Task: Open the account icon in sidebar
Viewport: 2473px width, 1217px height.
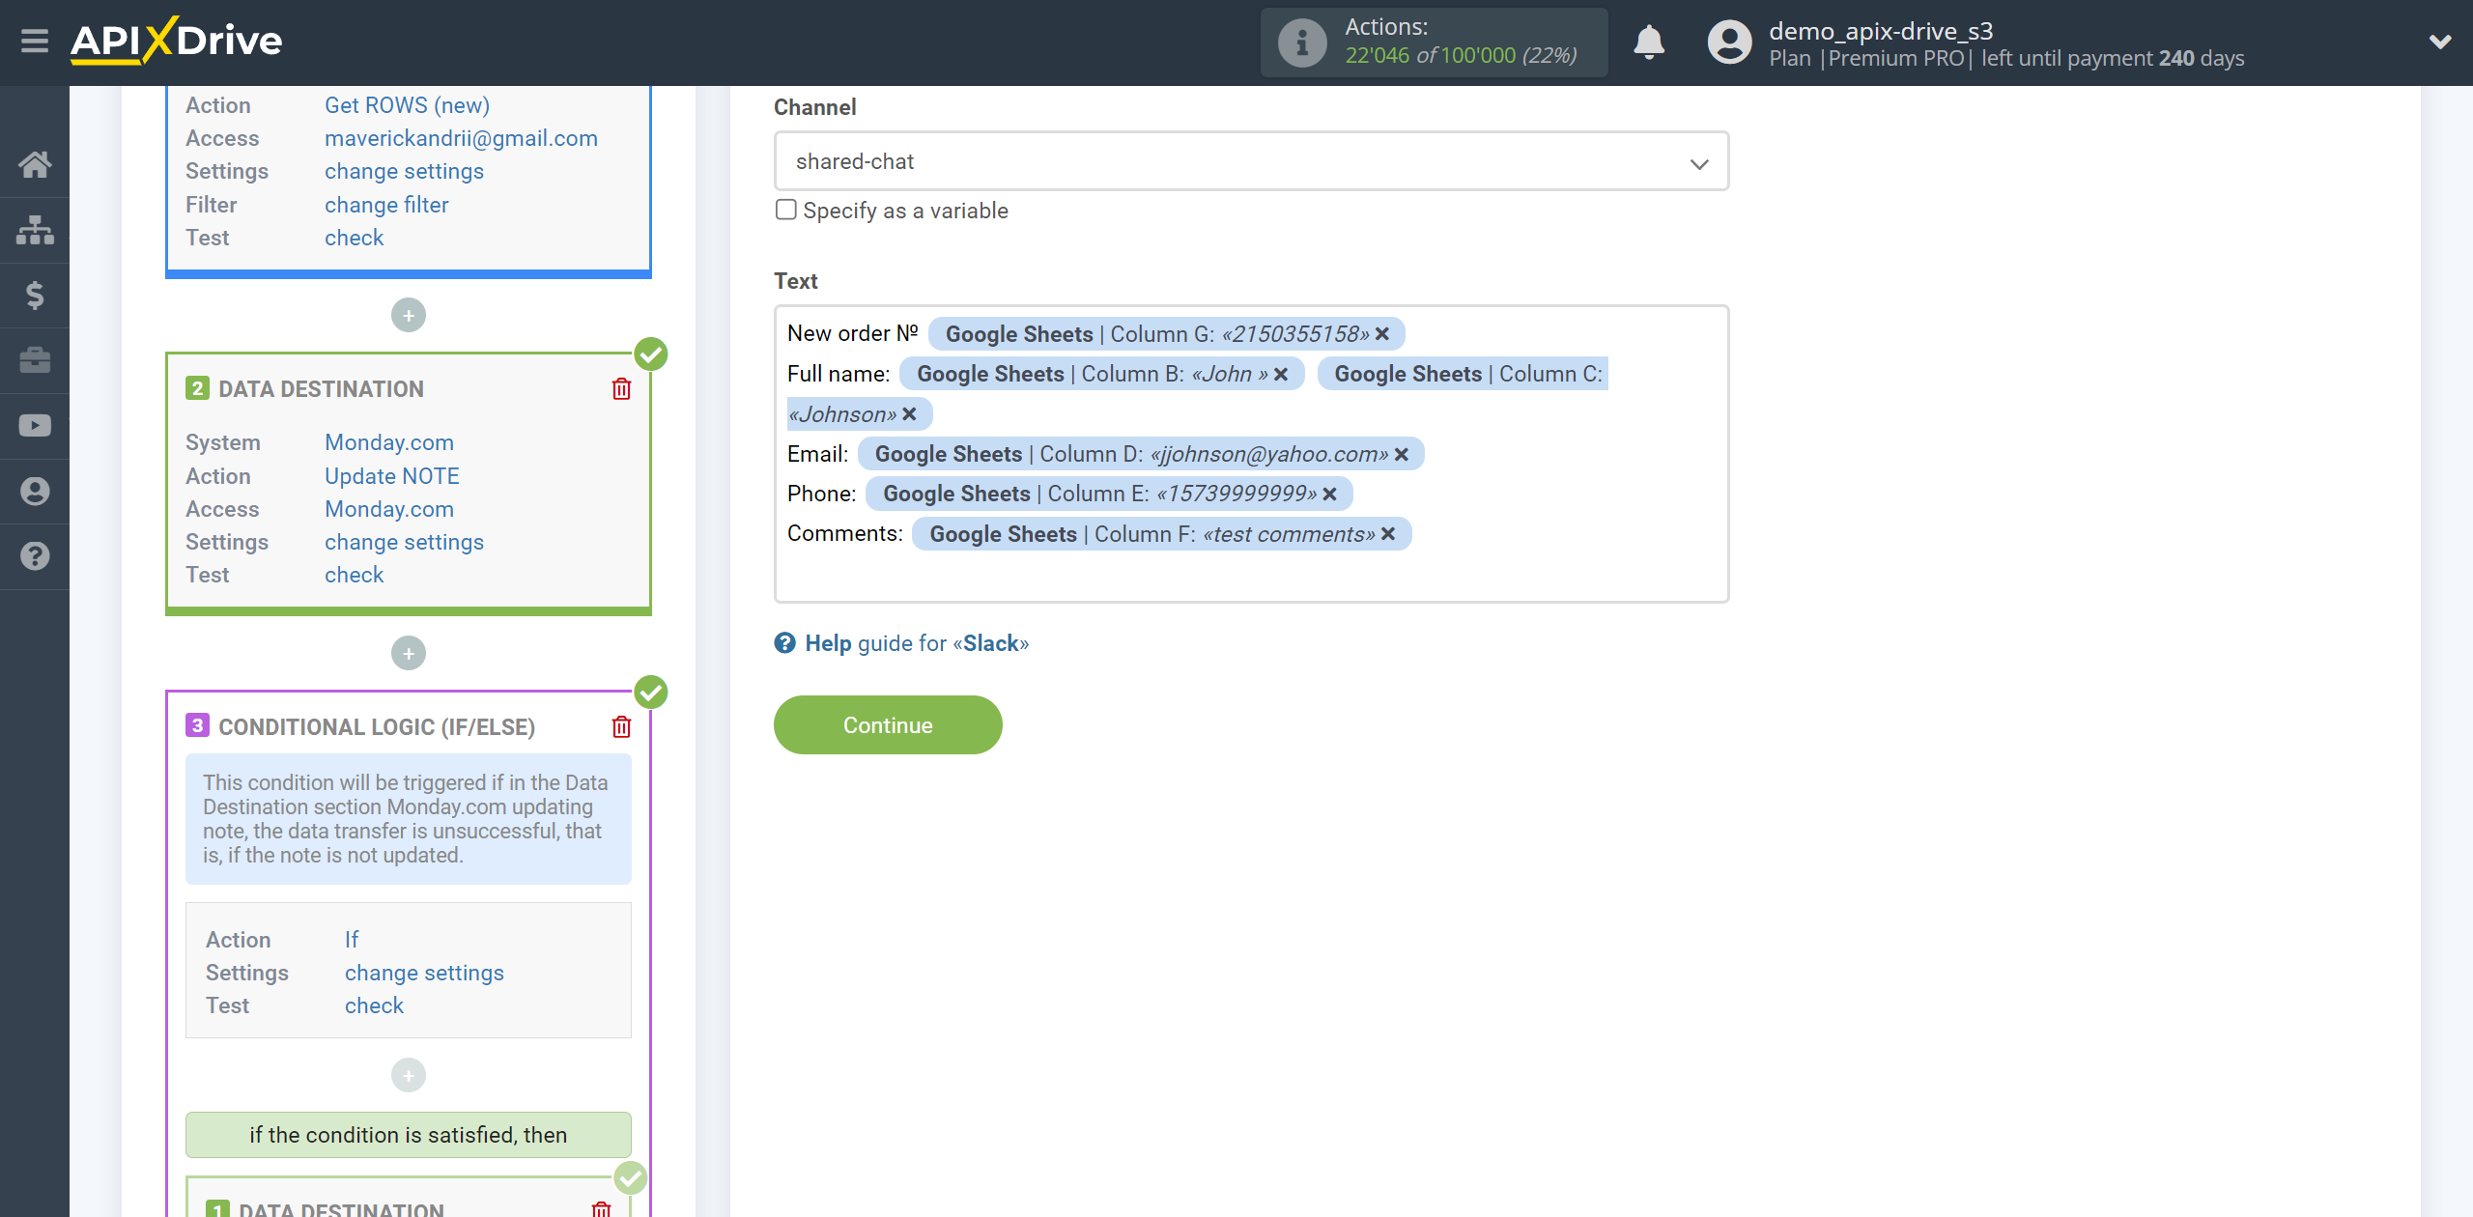Action: (35, 491)
